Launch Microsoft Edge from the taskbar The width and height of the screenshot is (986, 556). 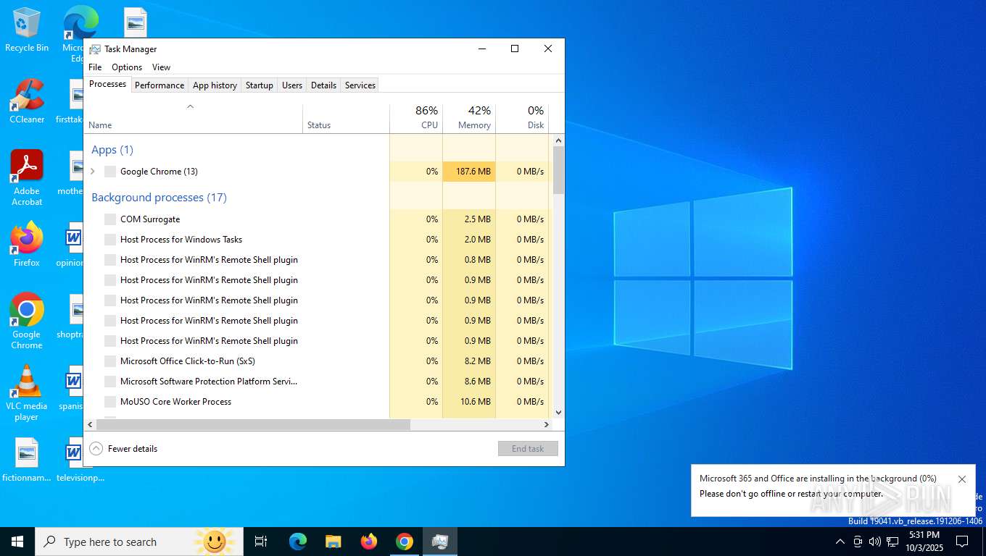(x=298, y=542)
